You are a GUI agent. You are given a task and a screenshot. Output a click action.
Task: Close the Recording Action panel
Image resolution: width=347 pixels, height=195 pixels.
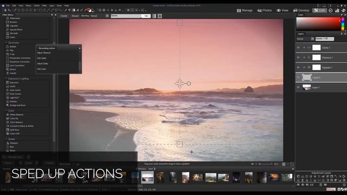click(80, 48)
